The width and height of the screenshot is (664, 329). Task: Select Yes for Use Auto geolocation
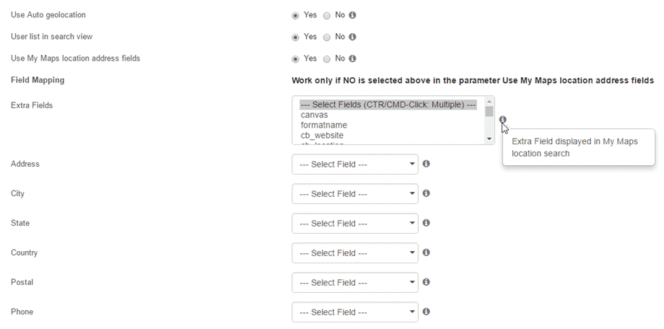pyautogui.click(x=295, y=16)
